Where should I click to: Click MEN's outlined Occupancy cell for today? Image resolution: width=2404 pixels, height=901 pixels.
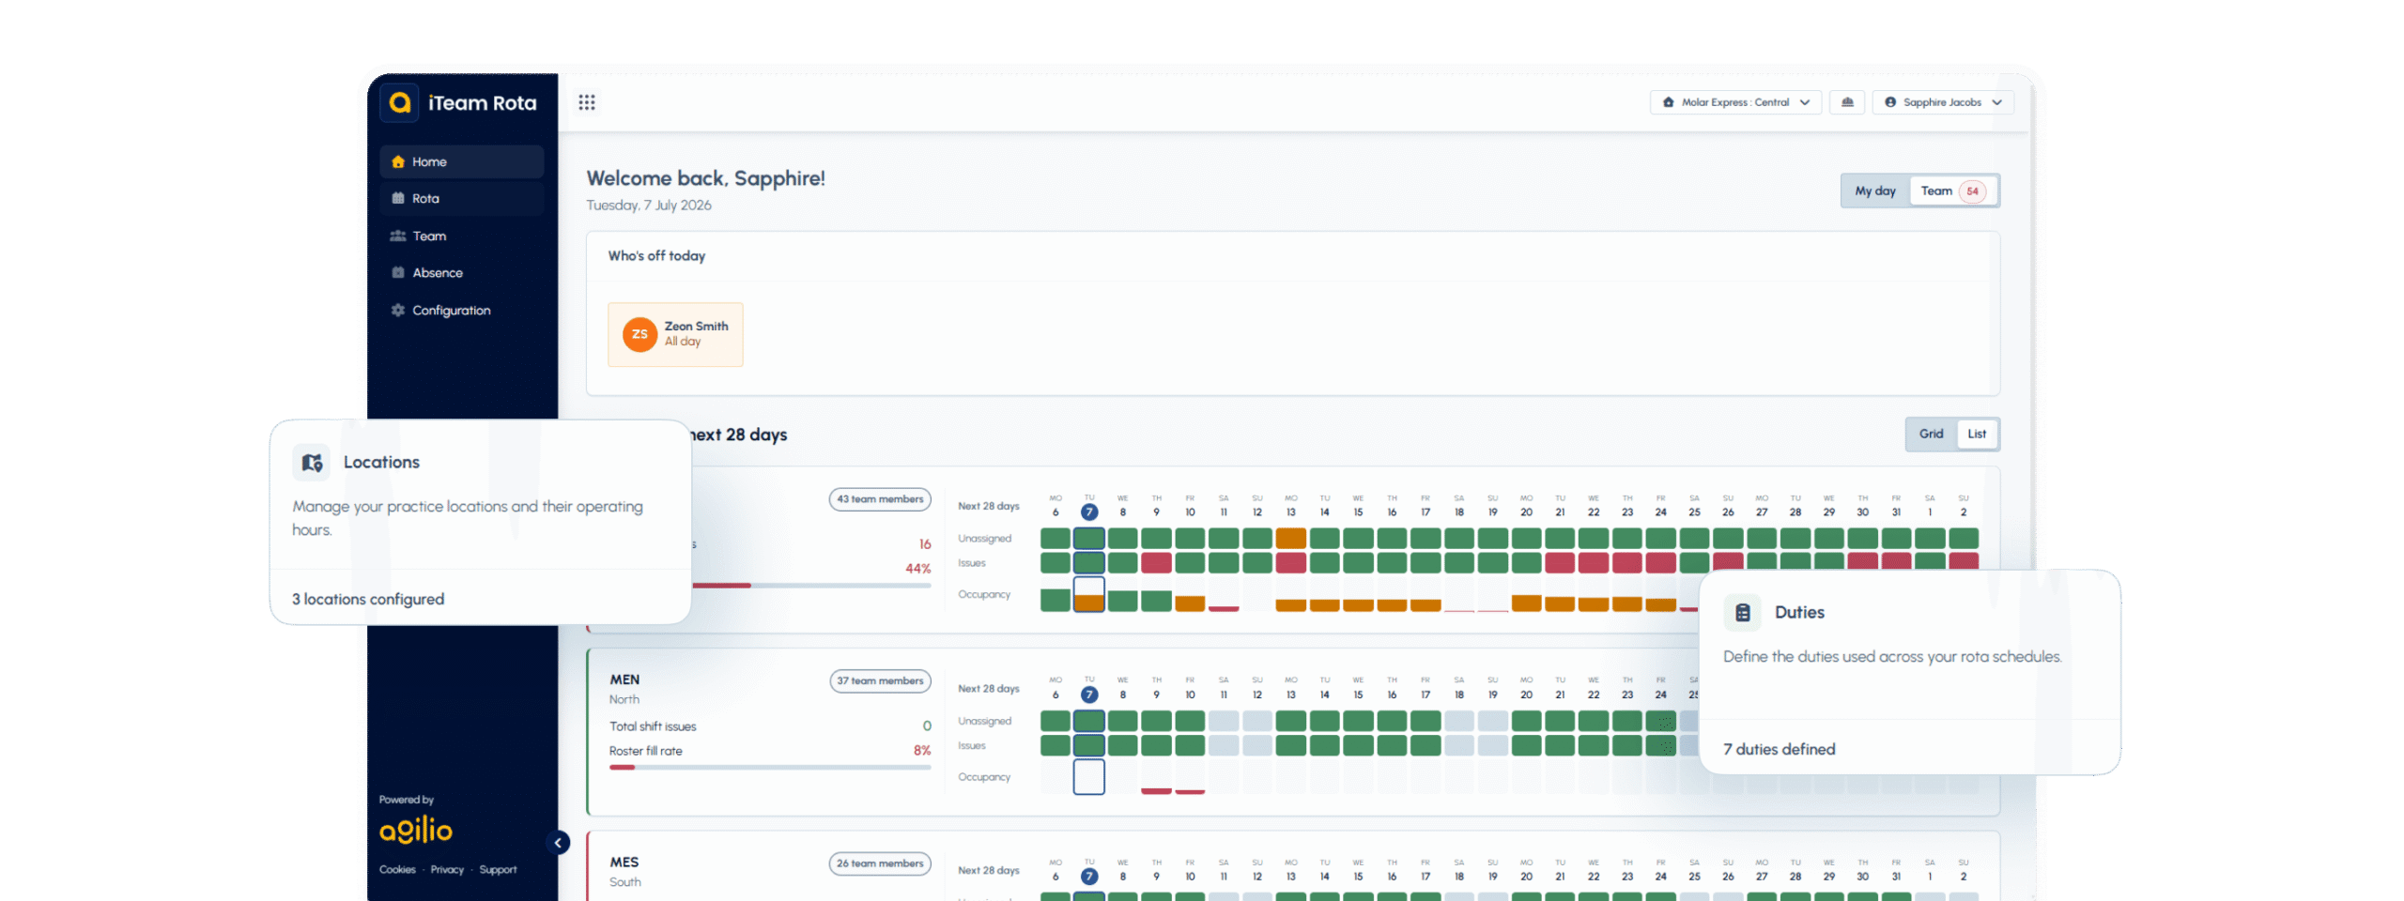[1088, 777]
